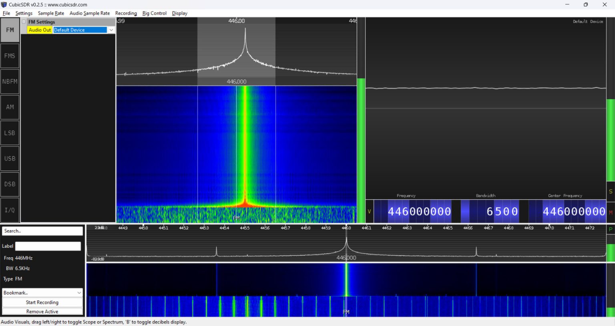Viewport: 615px width, 326px height.
Task: Toggle the M mute button
Action: pos(611,213)
